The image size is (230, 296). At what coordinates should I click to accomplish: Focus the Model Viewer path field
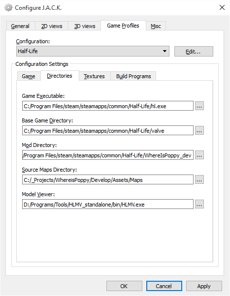pos(108,204)
